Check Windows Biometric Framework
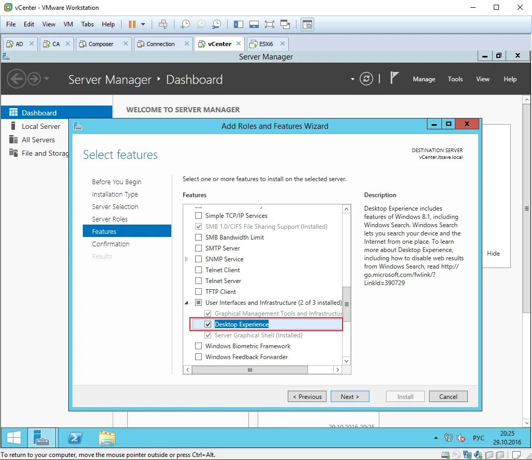This screenshot has width=532, height=460. tap(199, 346)
